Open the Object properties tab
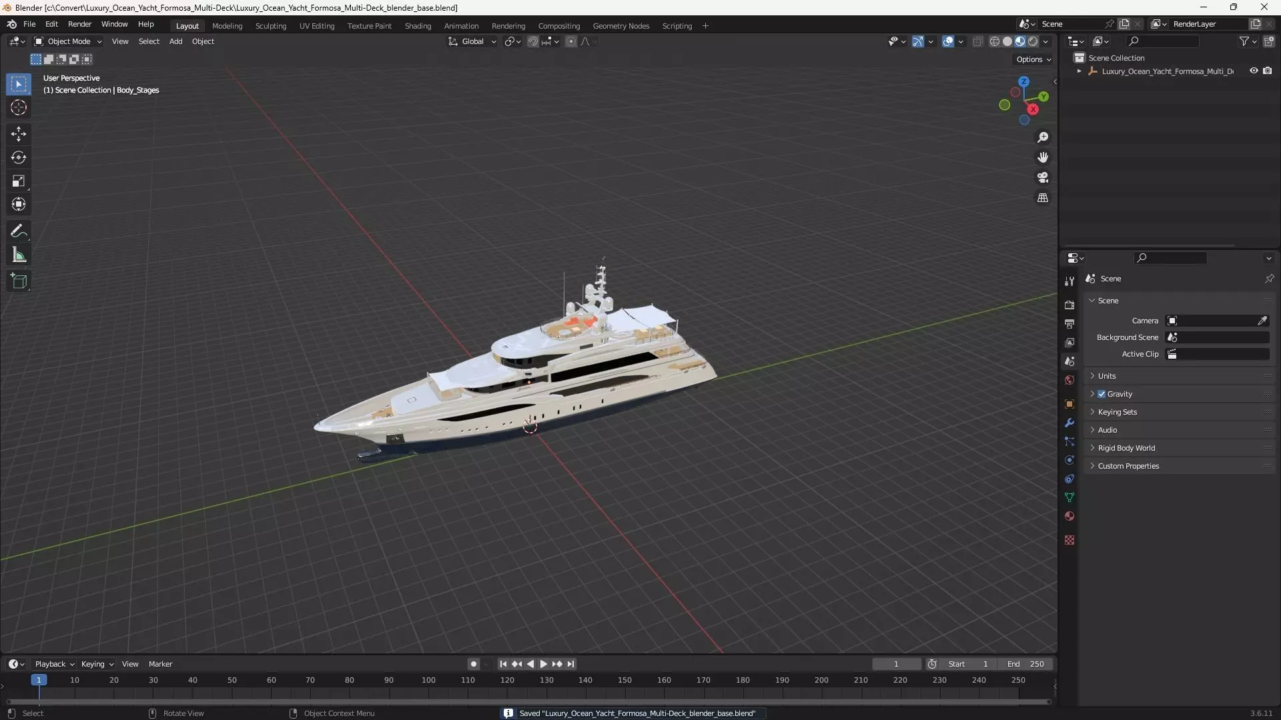This screenshot has width=1281, height=720. click(x=1070, y=404)
